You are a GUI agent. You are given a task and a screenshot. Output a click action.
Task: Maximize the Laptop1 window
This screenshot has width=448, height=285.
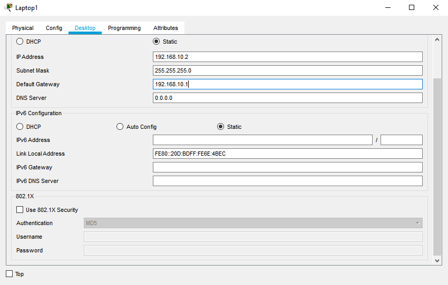[412, 7]
